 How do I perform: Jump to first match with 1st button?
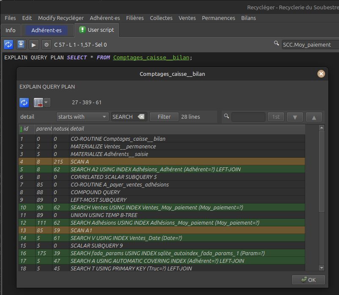coord(276,117)
